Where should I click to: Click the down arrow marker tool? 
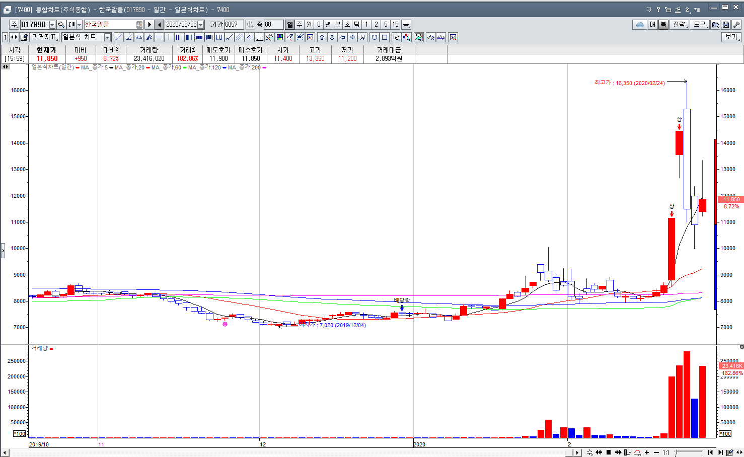(x=332, y=37)
